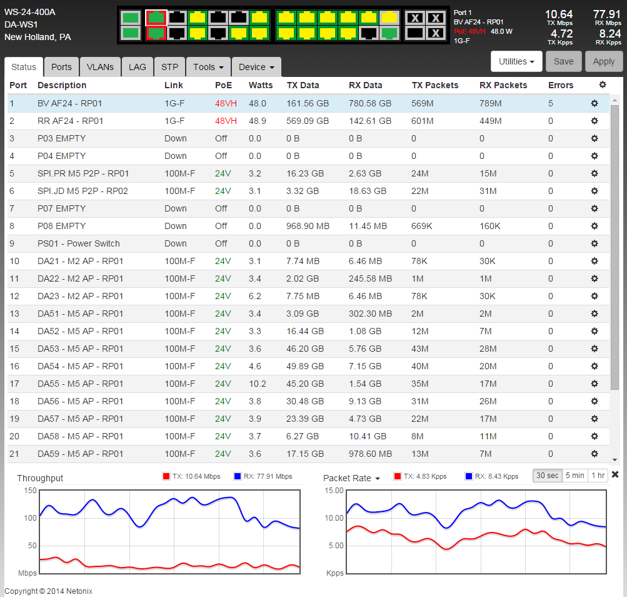This screenshot has width=627, height=597.
Task: Open gear settings for DA22 - M2 AP row
Action: [x=594, y=278]
